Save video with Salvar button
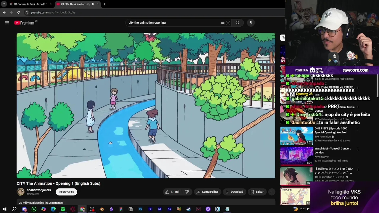Image resolution: width=379 pixels, height=213 pixels. (257, 192)
